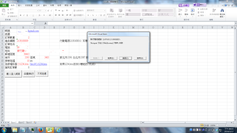Click the Borders icon in Font group
Image resolution: width=237 pixels, height=133 pixels.
pos(33,15)
